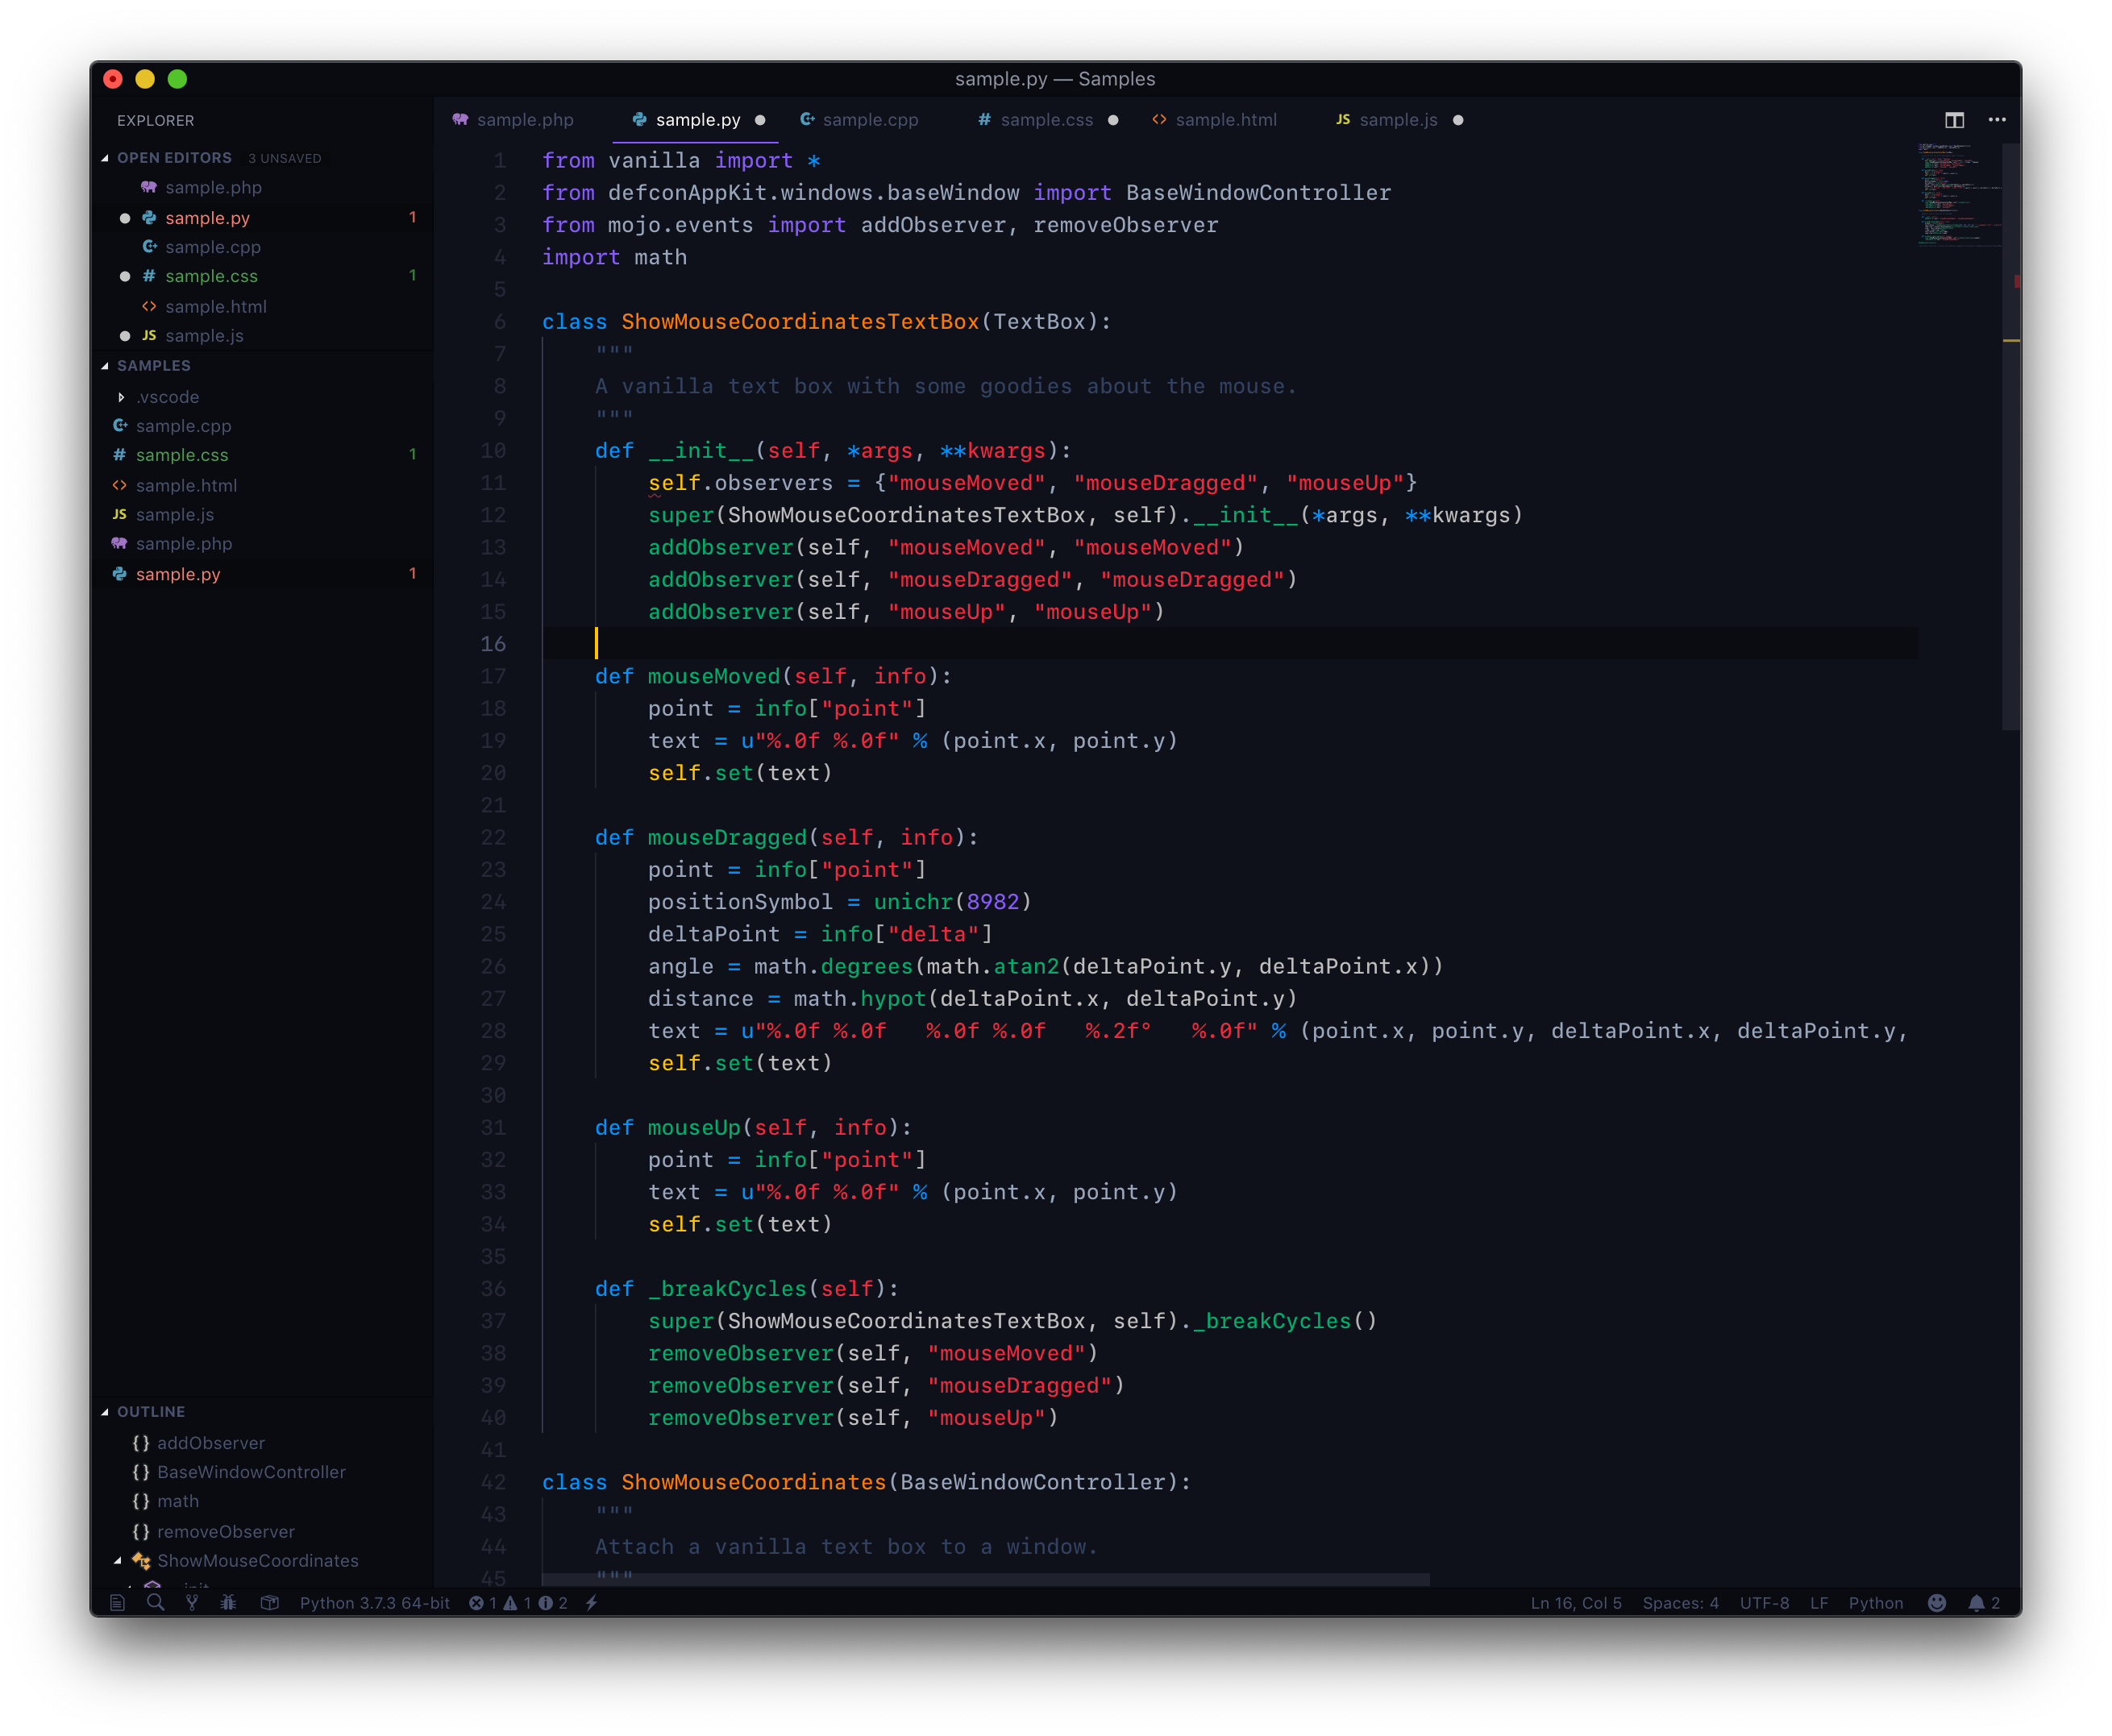The width and height of the screenshot is (2112, 1736).
Task: Click the smiley feedback icon
Action: coord(1937,1603)
